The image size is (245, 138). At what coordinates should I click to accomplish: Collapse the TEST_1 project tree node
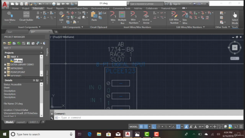coord(5,57)
